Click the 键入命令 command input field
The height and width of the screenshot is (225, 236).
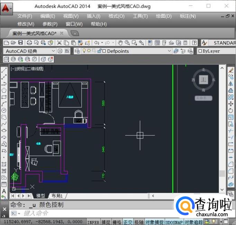90,213
